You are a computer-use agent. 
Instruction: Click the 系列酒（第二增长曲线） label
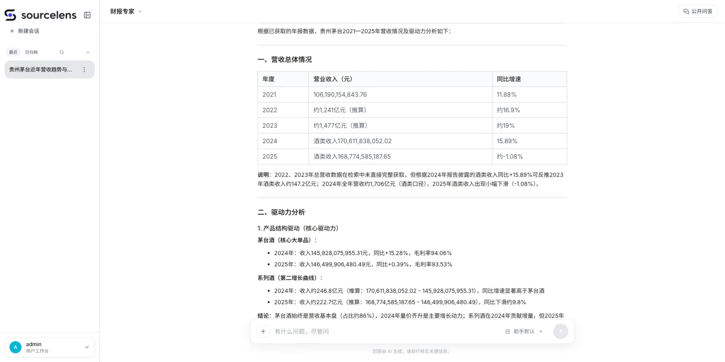(290, 278)
